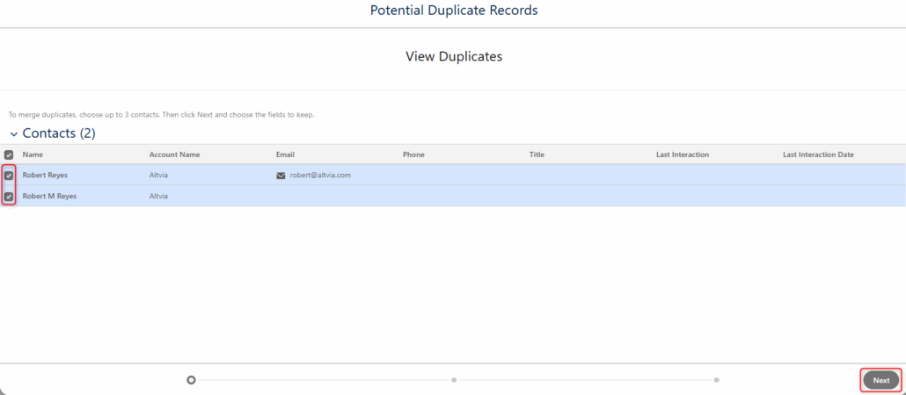906x395 pixels.
Task: Click Altvia account in Robert Reyes row
Action: click(158, 176)
